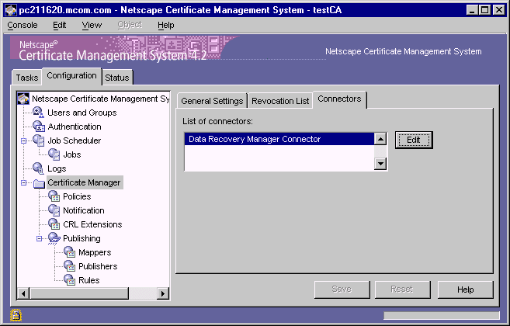Screen dimensions: 510x326
Task: Select Policies under Certificate Manager
Action: click(x=77, y=196)
